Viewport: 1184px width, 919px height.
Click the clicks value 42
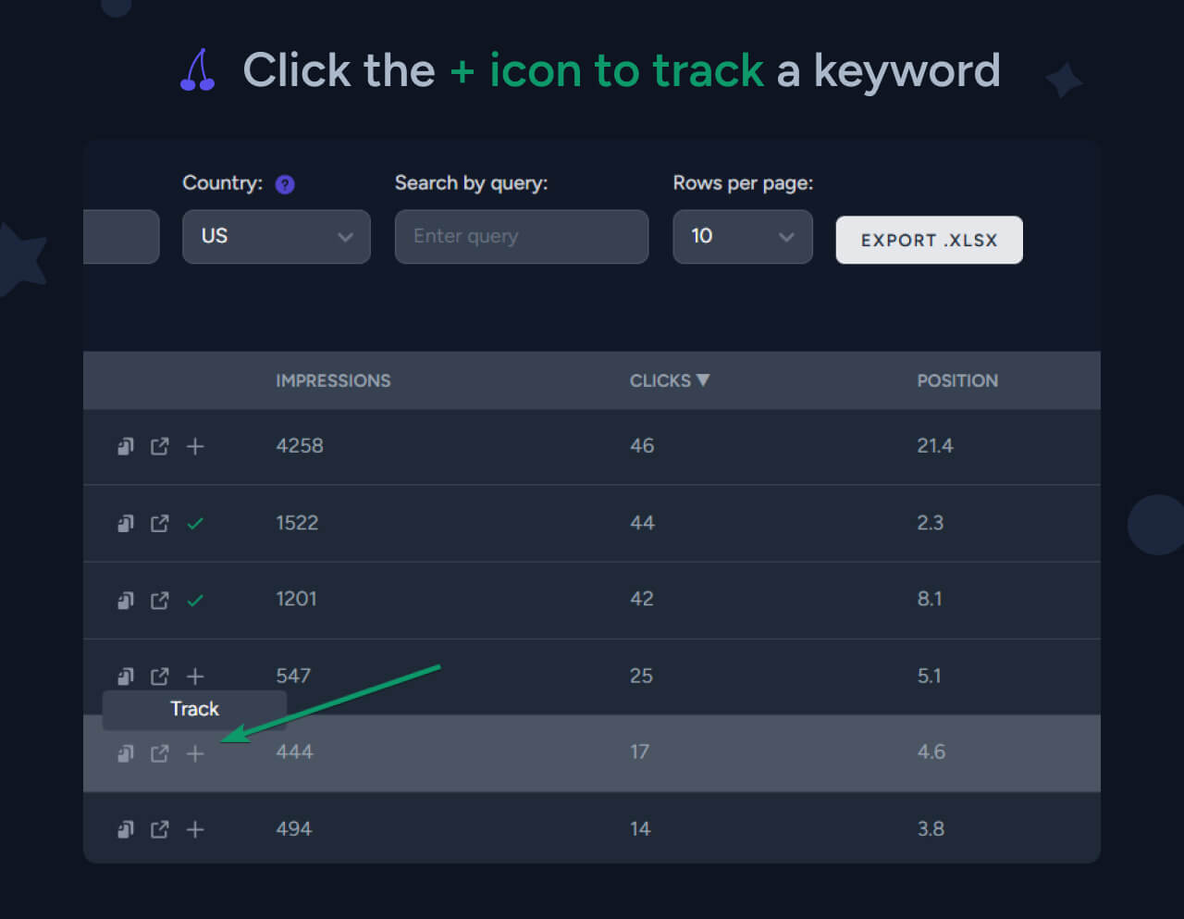coord(642,599)
